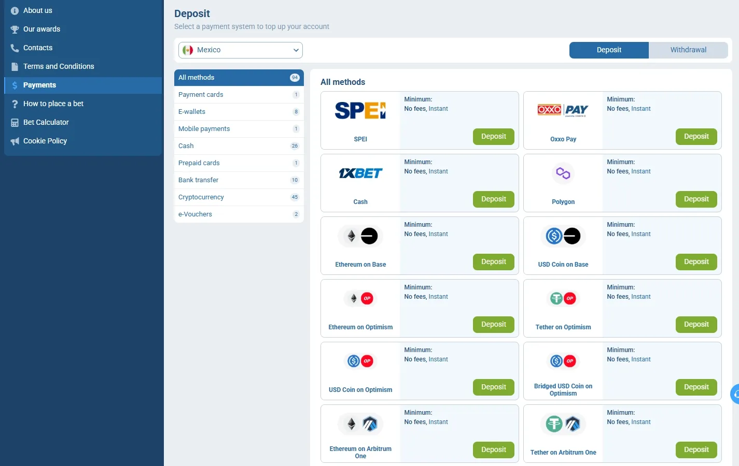The image size is (739, 466).
Task: Click the 1XBET Cash logo
Action: (x=360, y=173)
